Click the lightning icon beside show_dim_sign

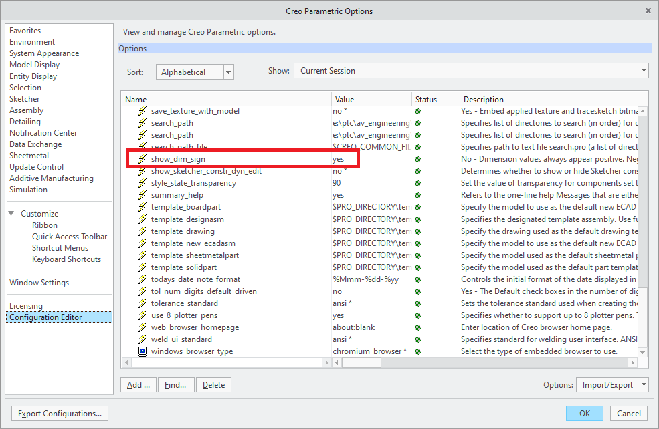(x=142, y=159)
